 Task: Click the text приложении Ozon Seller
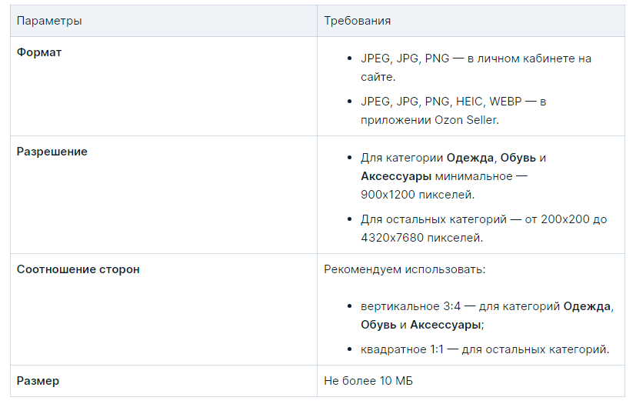click(x=430, y=120)
